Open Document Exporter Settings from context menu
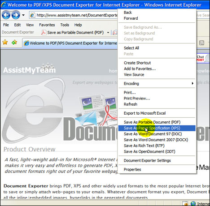210x206 pixels. click(x=157, y=160)
